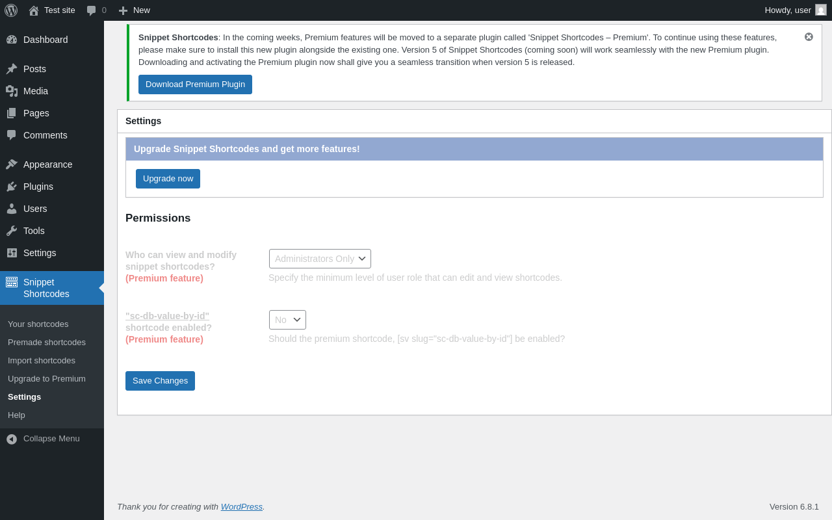Click Save Changes button
Image resolution: width=832 pixels, height=520 pixels.
coord(160,381)
